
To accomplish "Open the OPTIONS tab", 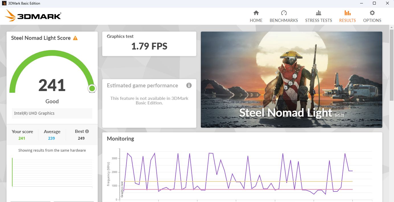I will click(x=372, y=17).
